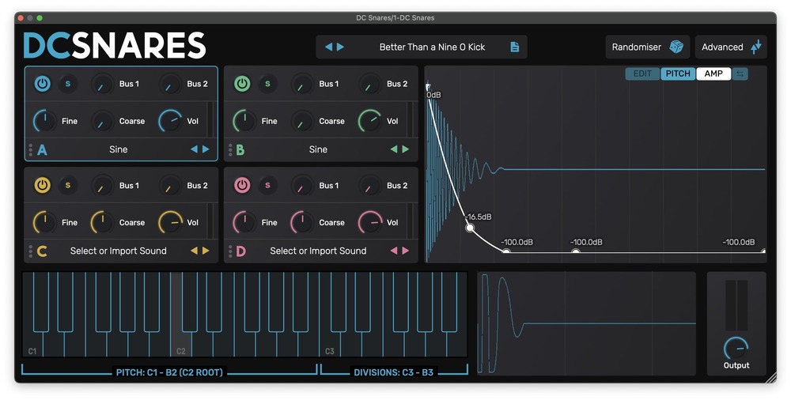Viewport: 791px width, 400px height.
Task: Click the PITCH: C1 - B2 (C2 ROOT) label
Action: [169, 372]
